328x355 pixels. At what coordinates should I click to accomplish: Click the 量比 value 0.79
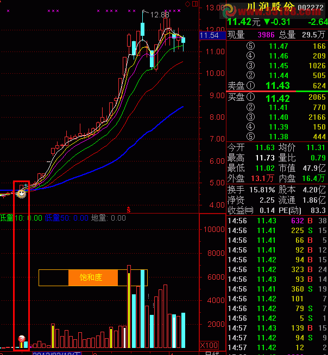point(318,158)
